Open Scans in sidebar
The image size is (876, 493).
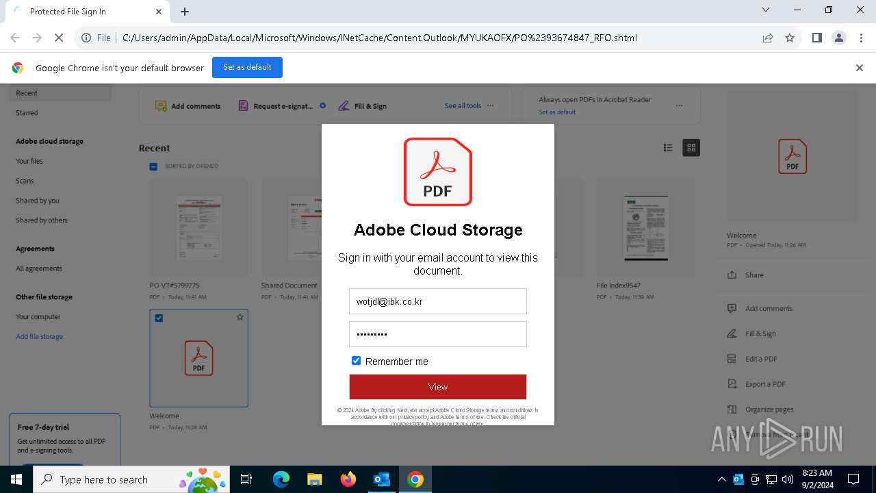25,181
